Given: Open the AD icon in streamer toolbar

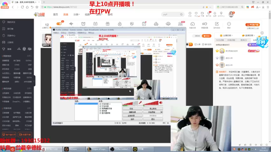Looking at the screenshot, I should tap(95, 24).
